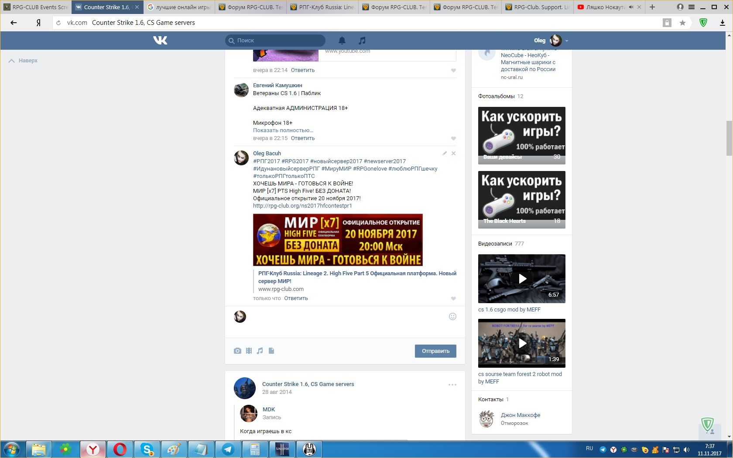Viewport: 733px width, 458px height.
Task: Click the page vertical scrollbar thumb
Action: pyautogui.click(x=729, y=137)
